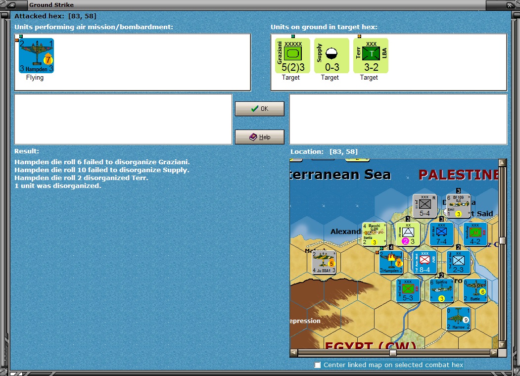Click the Hampden bomber counter on the map

point(391,262)
